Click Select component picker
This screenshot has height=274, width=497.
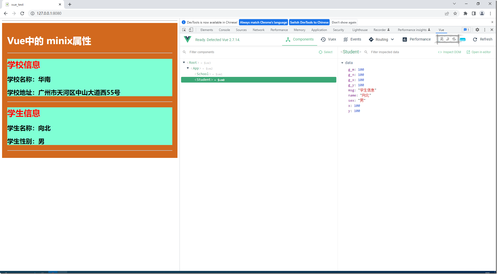click(x=325, y=52)
